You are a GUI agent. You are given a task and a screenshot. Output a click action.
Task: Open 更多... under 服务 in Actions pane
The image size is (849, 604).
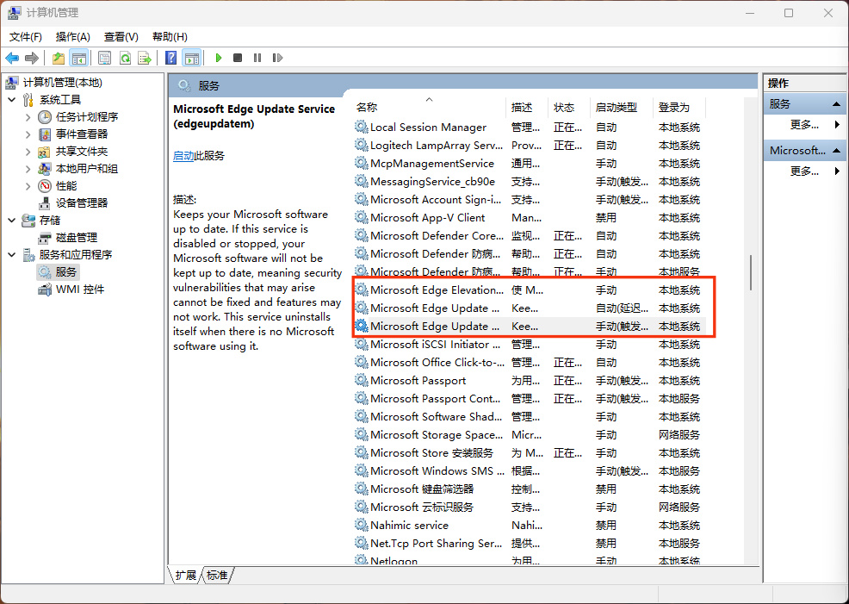(804, 125)
